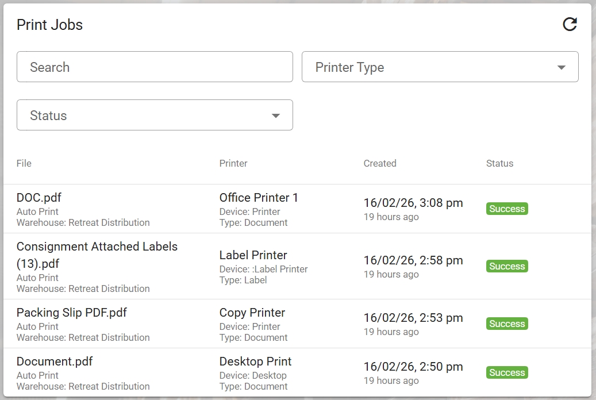596x400 pixels.
Task: Sort by the Printer column header
Action: (233, 163)
